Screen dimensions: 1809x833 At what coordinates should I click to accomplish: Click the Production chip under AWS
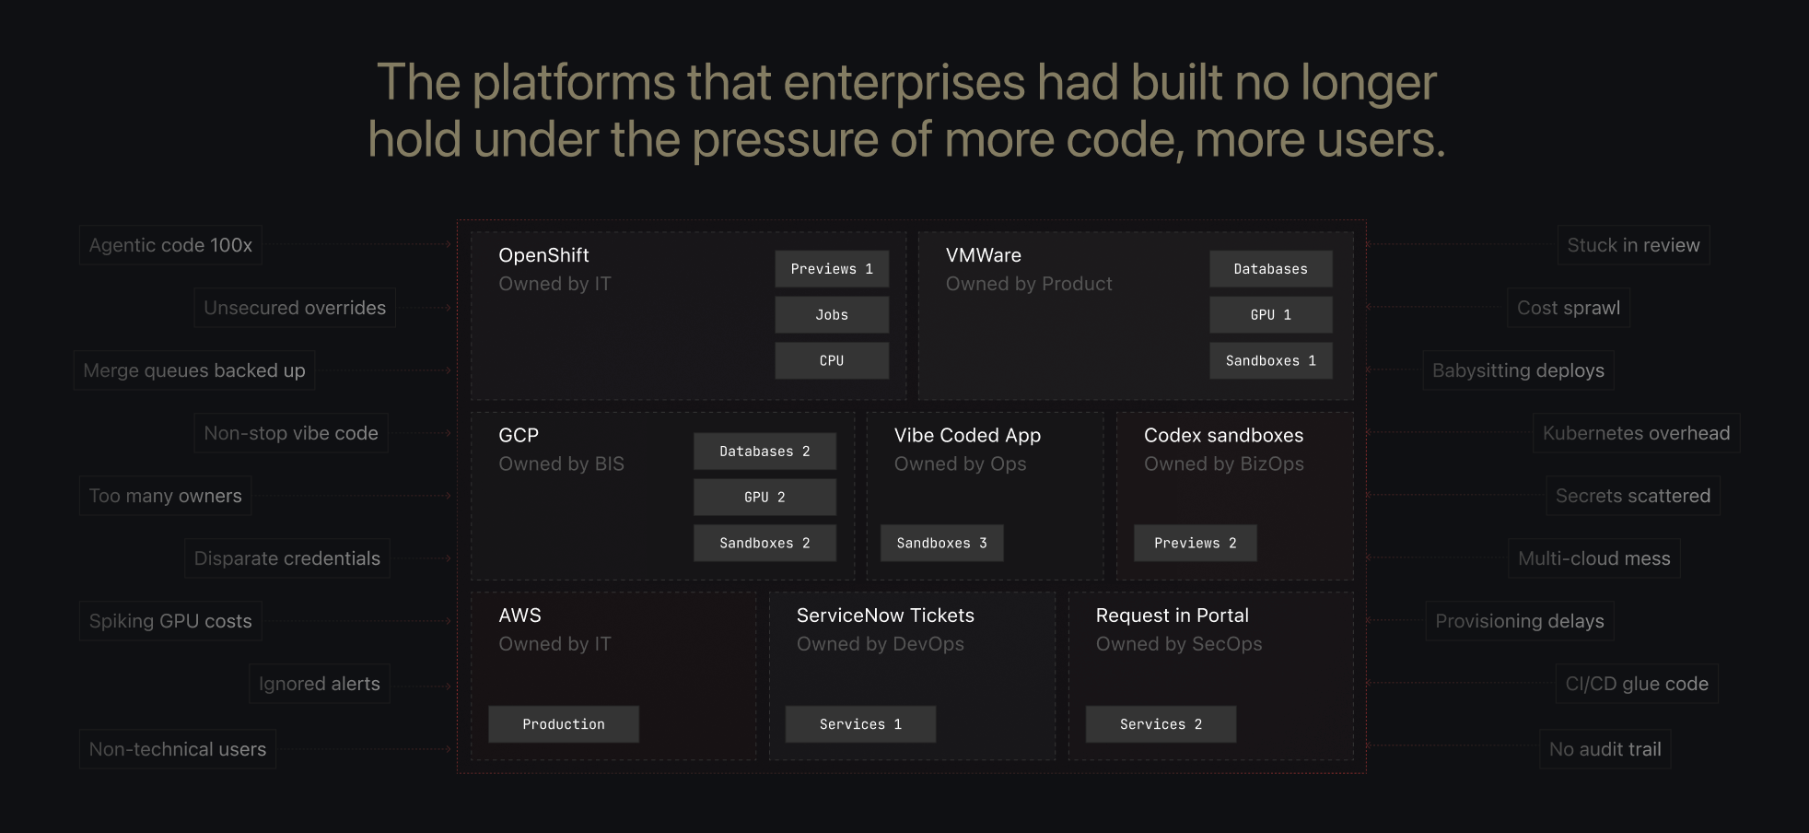(x=564, y=724)
